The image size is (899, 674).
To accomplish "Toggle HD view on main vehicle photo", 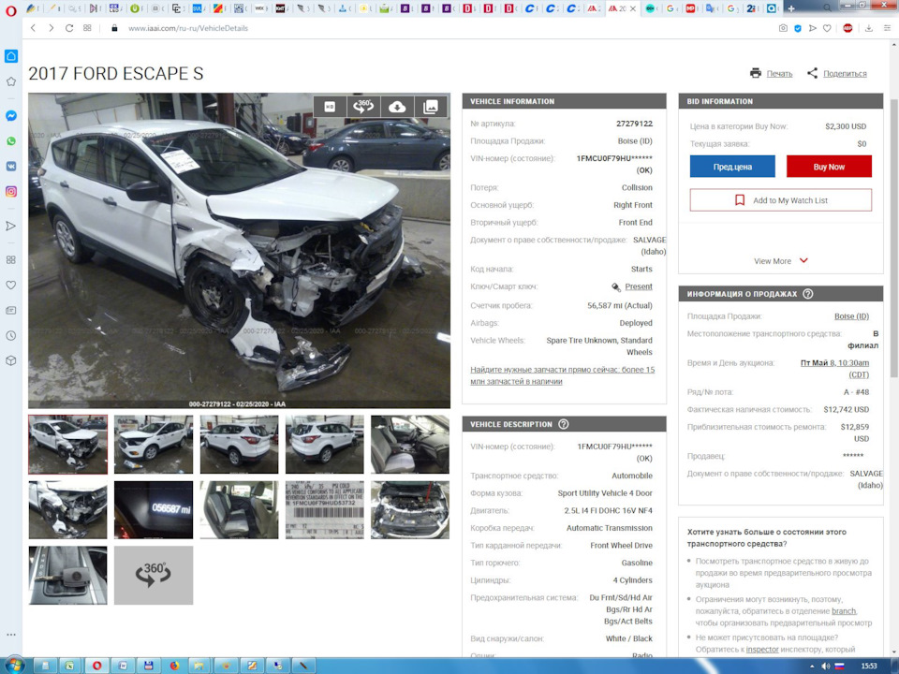I will tap(330, 107).
